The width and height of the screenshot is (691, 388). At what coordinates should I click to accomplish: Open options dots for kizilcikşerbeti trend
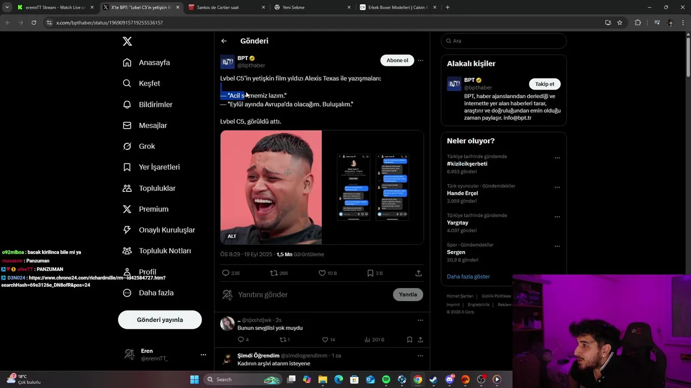coord(557,158)
